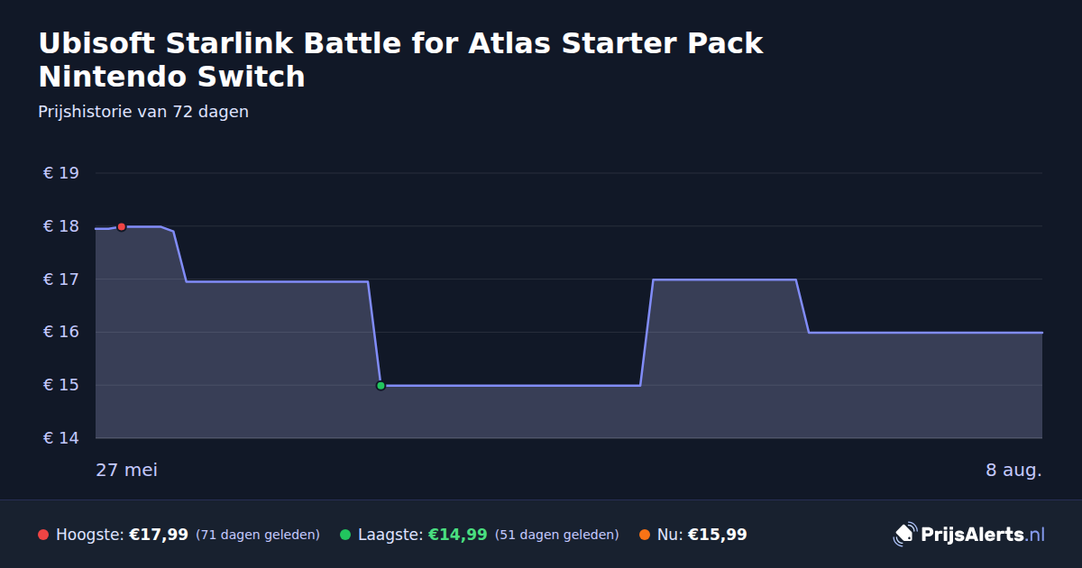
Task: Click the € 18 axis label
Action: [61, 226]
